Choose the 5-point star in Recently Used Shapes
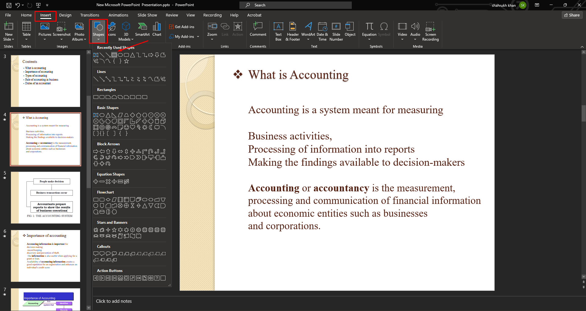The width and height of the screenshot is (586, 311). point(126,61)
